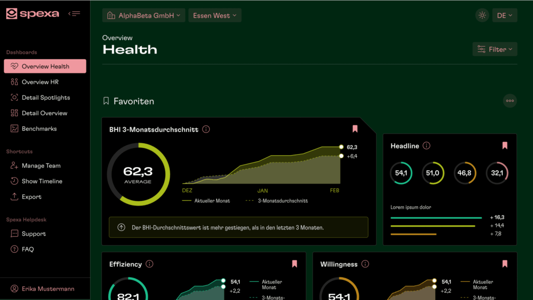This screenshot has width=533, height=300.
Task: Click info icon next to BHI 3-Monatsdurchschnitt
Action: 206,129
